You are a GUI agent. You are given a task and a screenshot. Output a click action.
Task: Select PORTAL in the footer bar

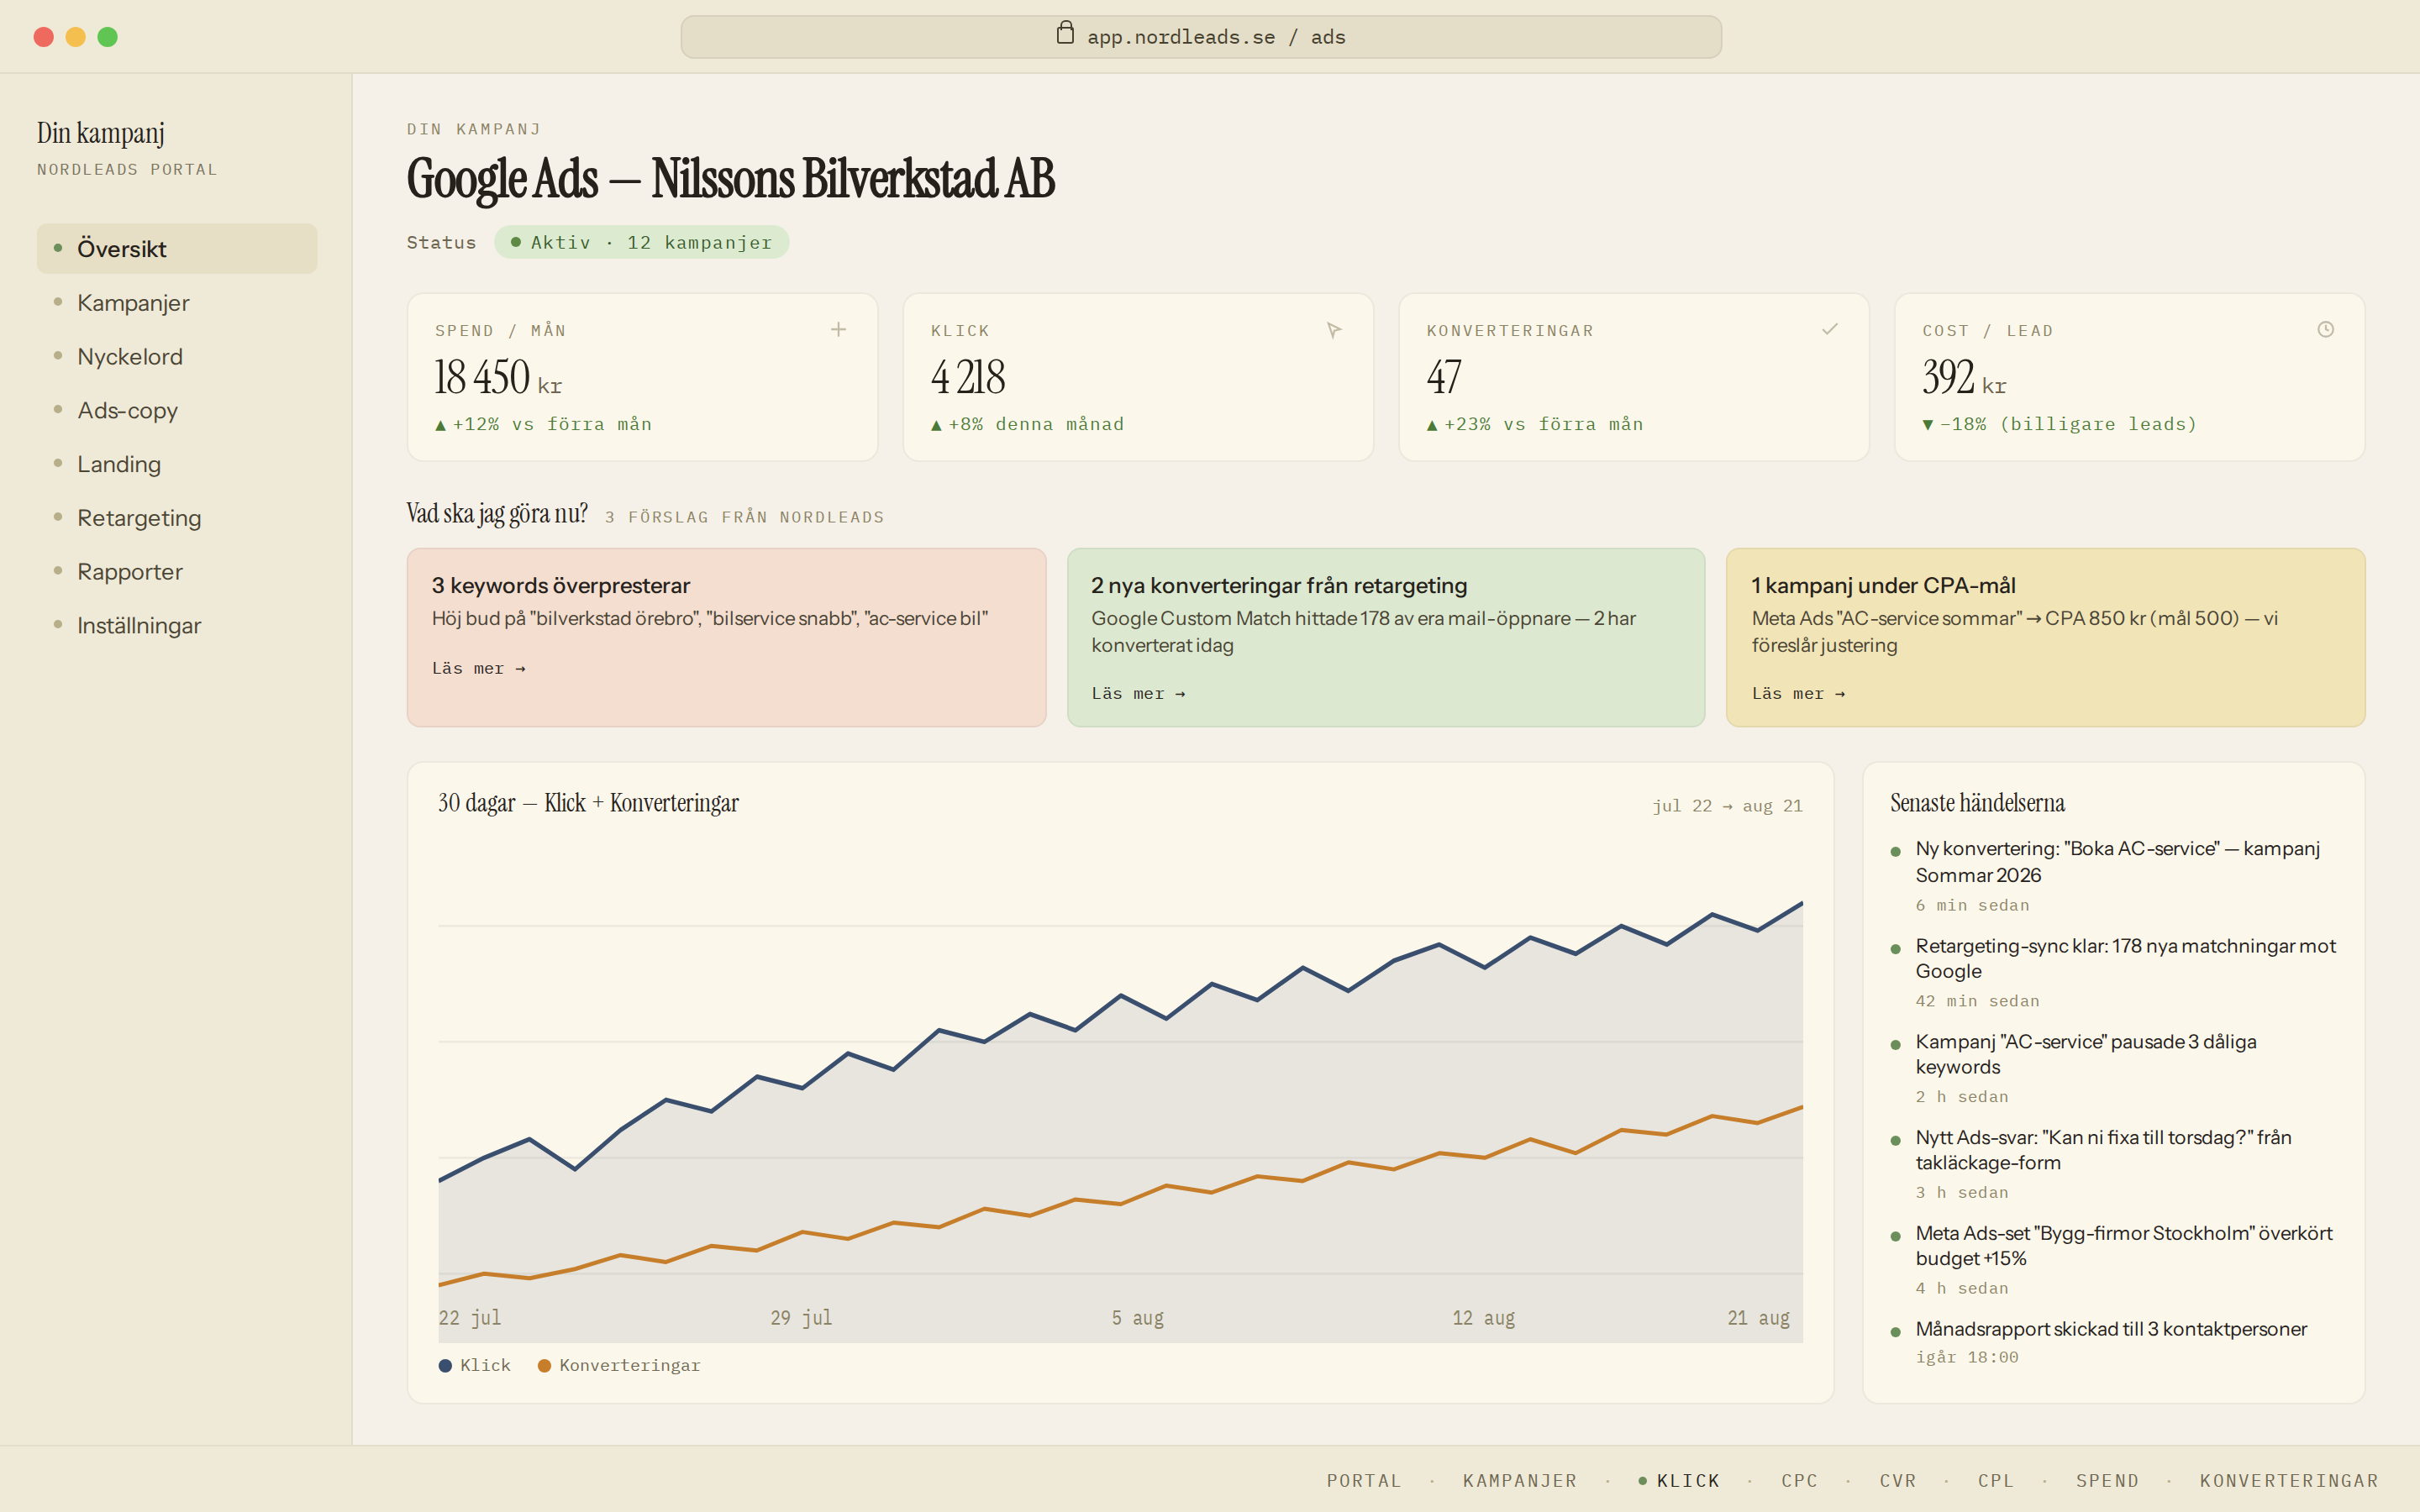tap(1364, 1480)
